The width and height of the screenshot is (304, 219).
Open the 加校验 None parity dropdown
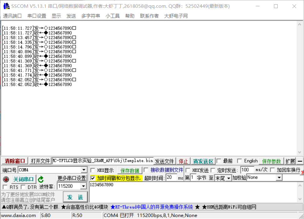279,177
